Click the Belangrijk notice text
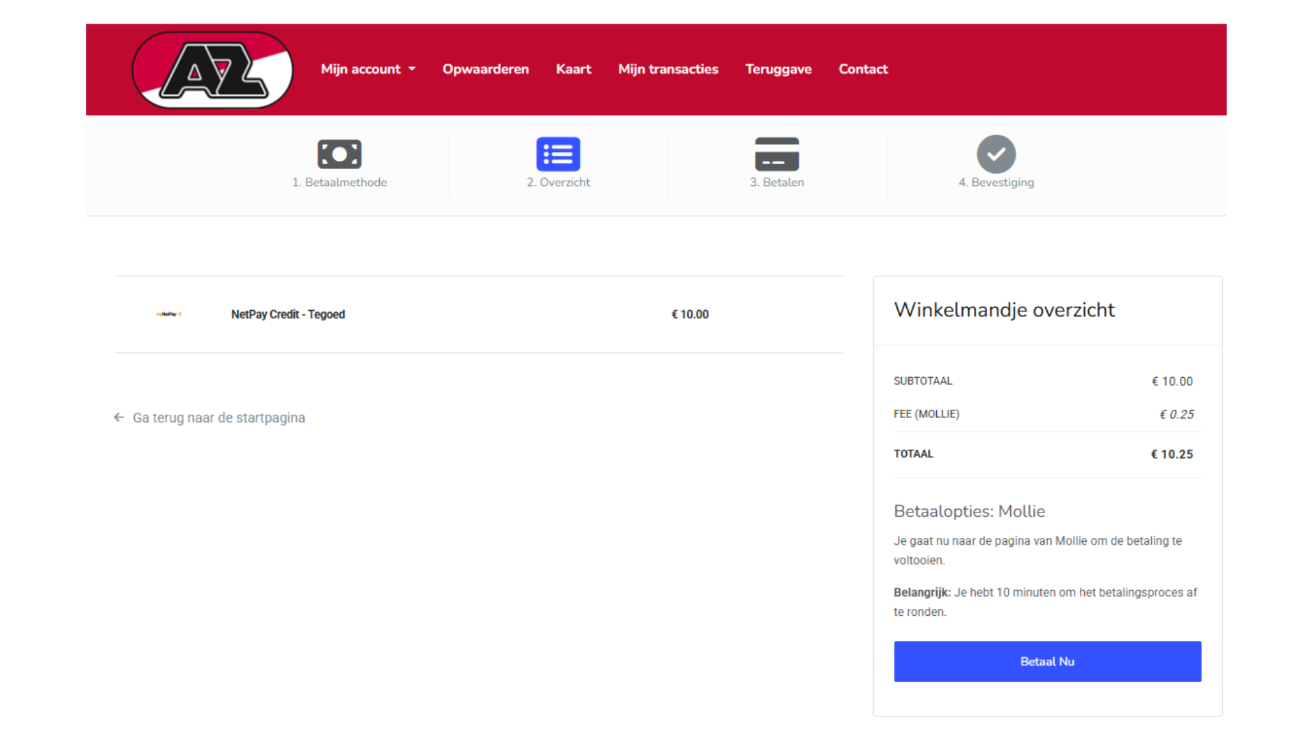The height and width of the screenshot is (739, 1314). pos(1045,602)
